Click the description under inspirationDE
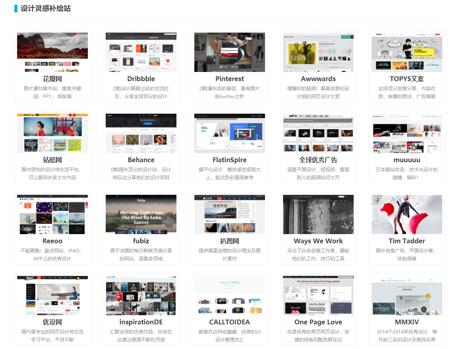 coord(141,335)
